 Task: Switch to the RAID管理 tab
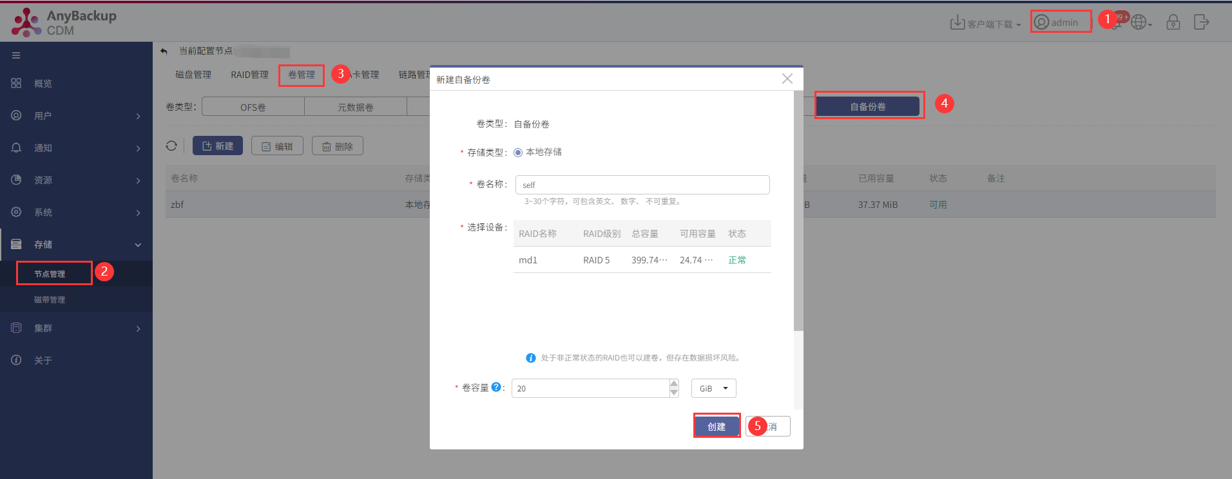pyautogui.click(x=249, y=75)
